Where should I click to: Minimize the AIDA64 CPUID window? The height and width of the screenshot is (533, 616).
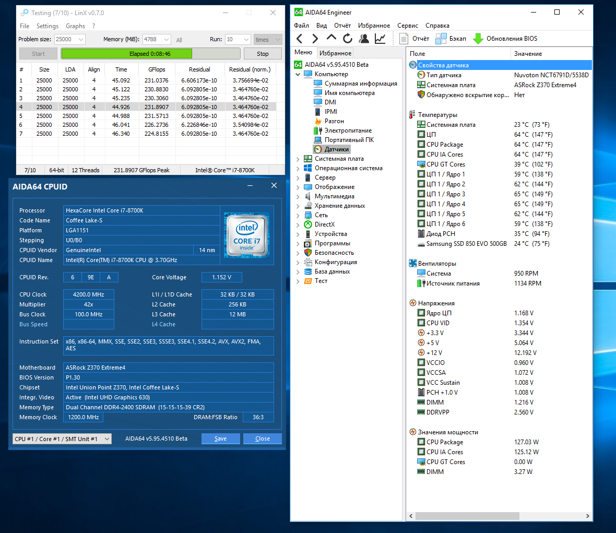click(x=250, y=186)
